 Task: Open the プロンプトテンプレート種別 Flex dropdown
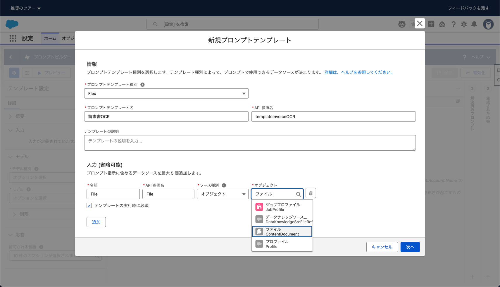pos(166,94)
